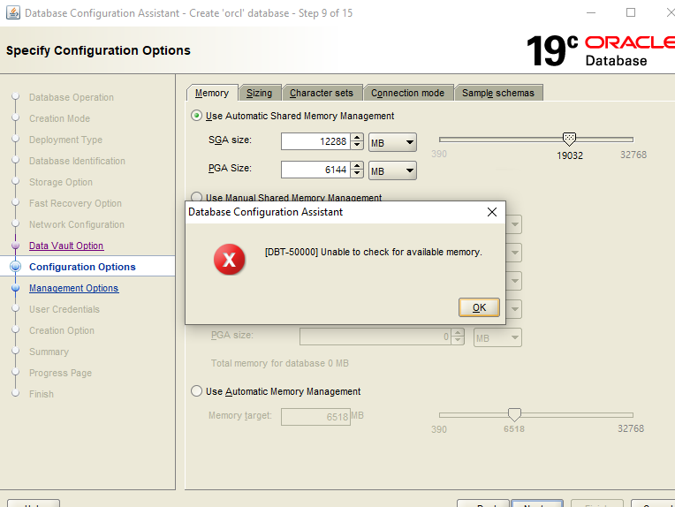Click the Java icon in title bar
The height and width of the screenshot is (507, 675).
click(13, 13)
